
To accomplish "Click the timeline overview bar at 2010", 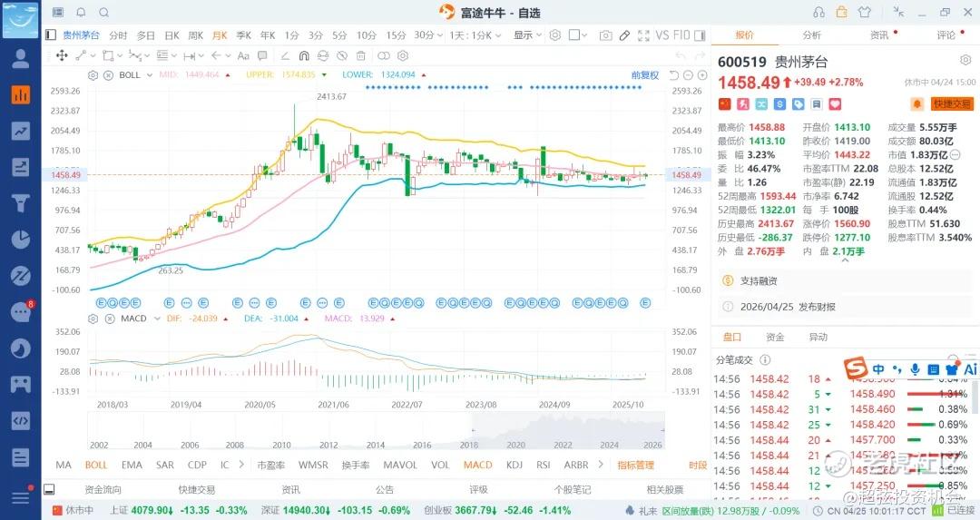I will (x=281, y=445).
